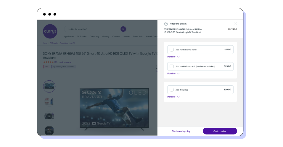This screenshot has height=147, width=283.
Task: Expand More info under installation to stand
Action: 173,57
